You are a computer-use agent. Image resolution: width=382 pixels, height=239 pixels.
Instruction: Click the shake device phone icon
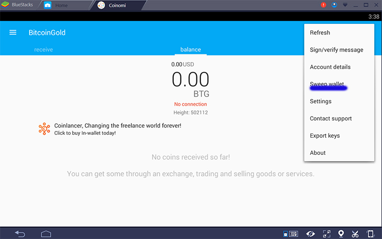point(371,234)
